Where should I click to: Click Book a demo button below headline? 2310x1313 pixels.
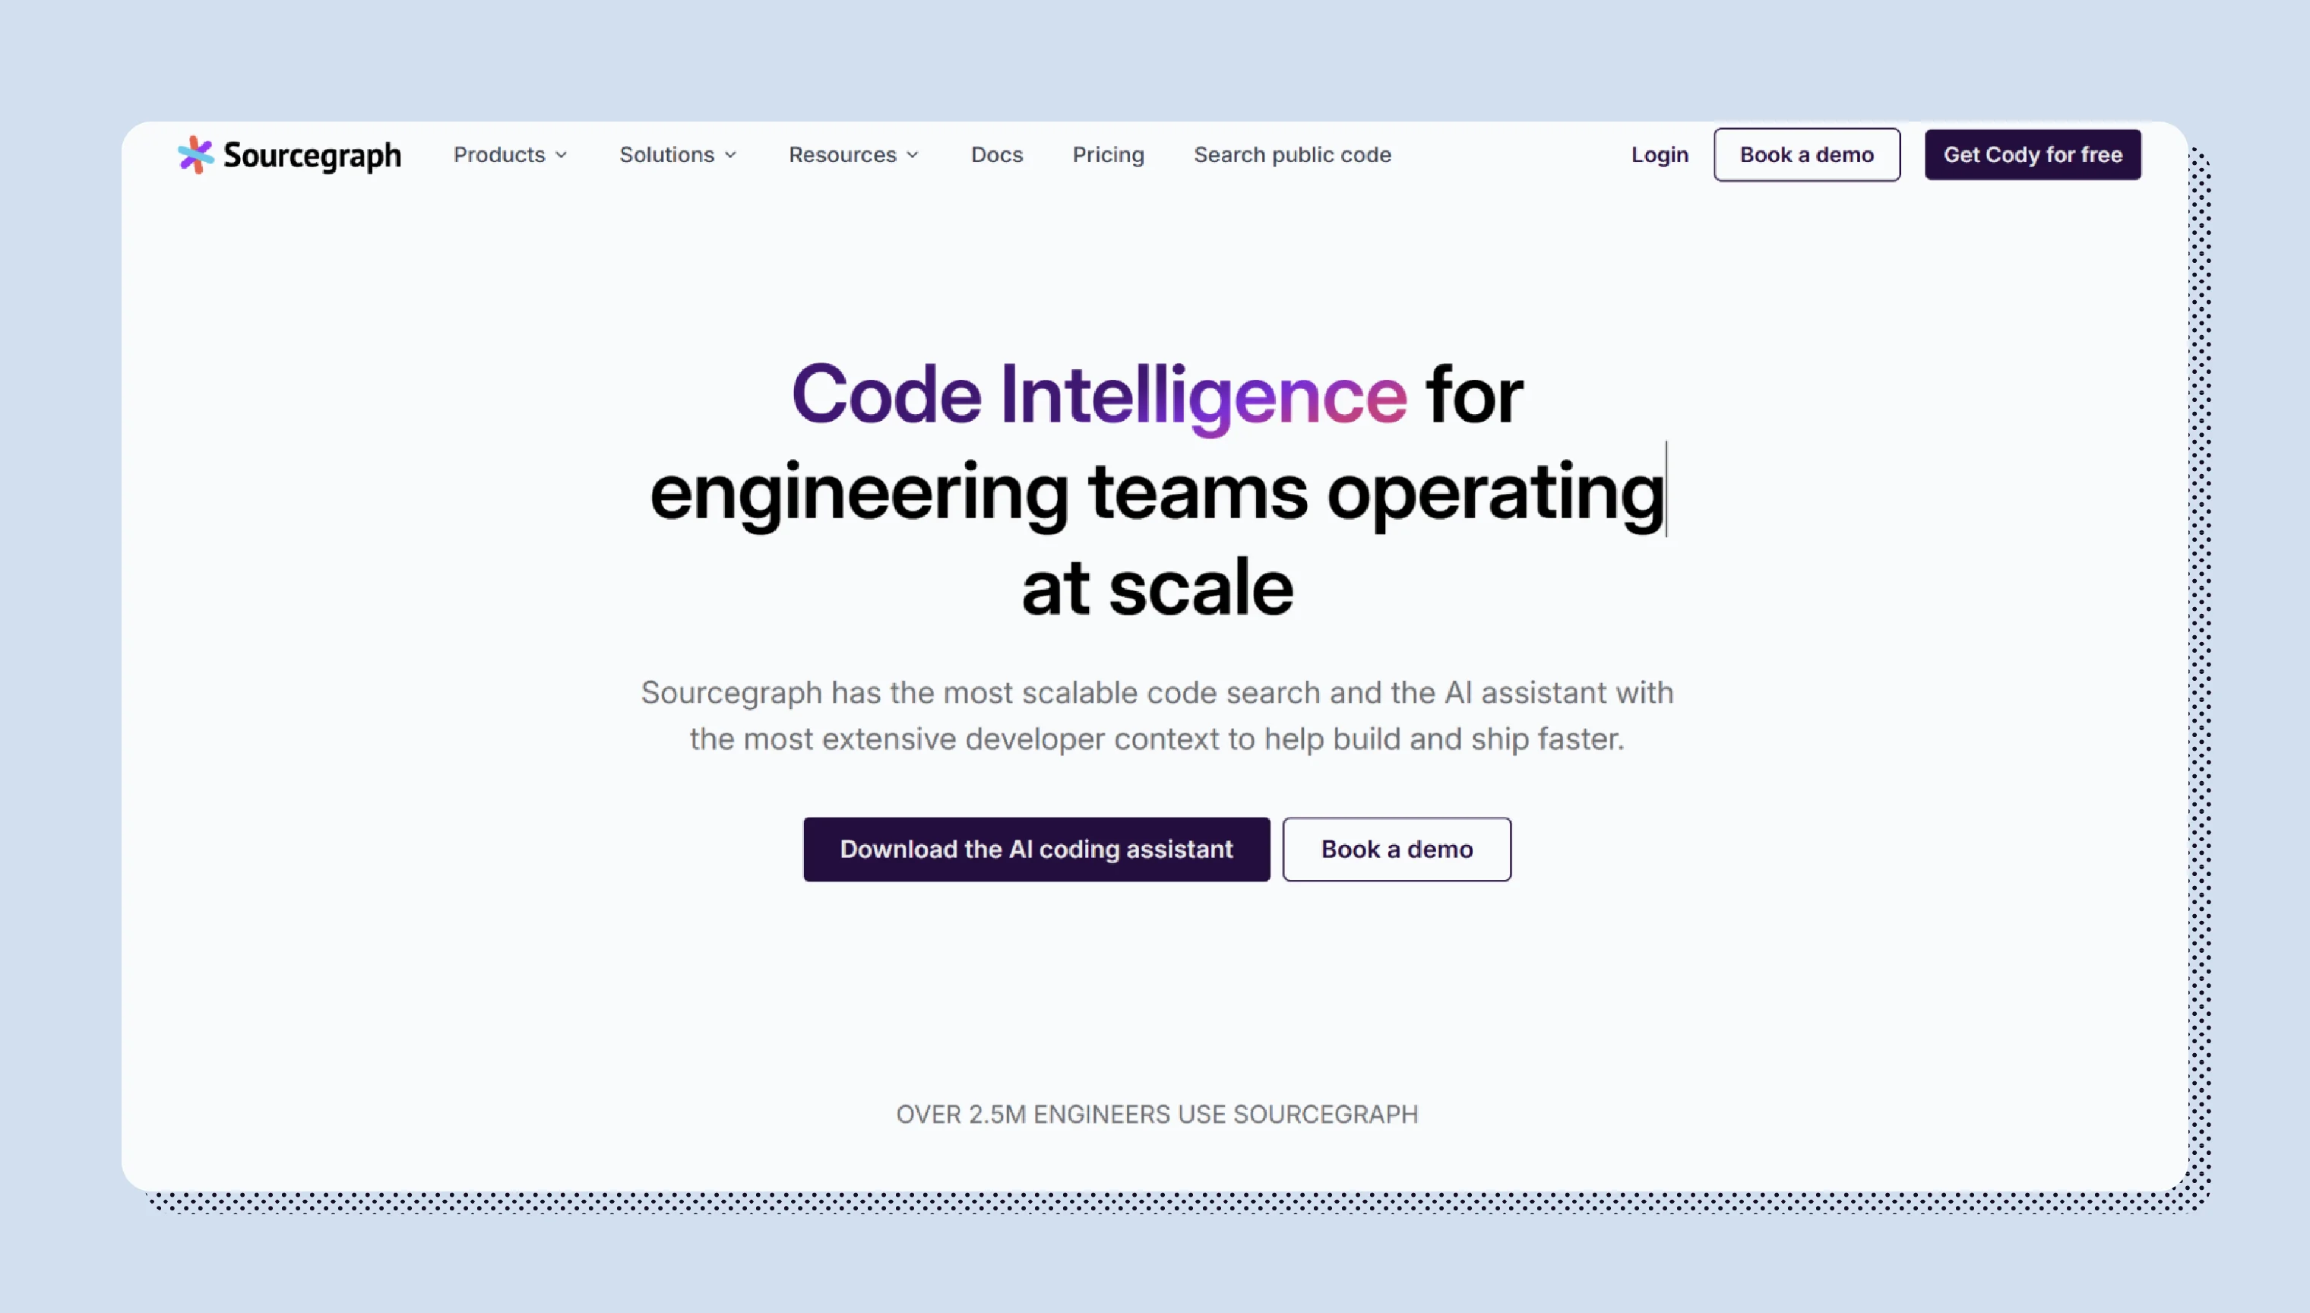(x=1397, y=849)
